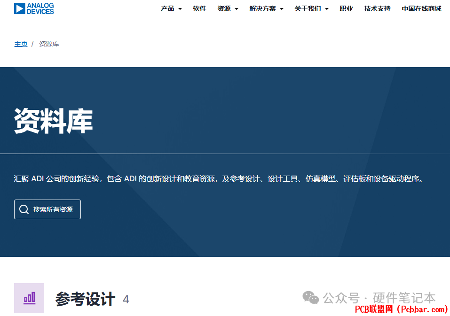The width and height of the screenshot is (450, 316).
Task: Click the 资料库 banner title
Action: click(x=54, y=121)
